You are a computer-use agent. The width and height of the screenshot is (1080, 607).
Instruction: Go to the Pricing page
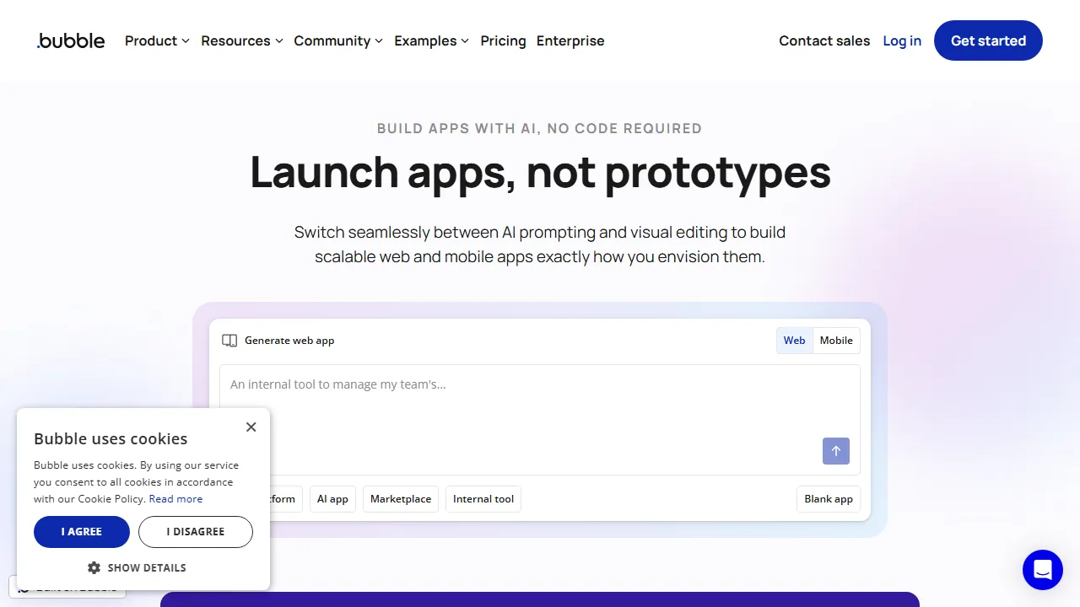tap(503, 40)
